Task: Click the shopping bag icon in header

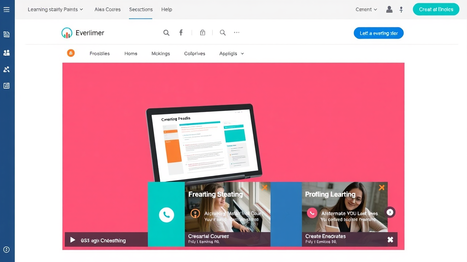Action: pos(202,33)
